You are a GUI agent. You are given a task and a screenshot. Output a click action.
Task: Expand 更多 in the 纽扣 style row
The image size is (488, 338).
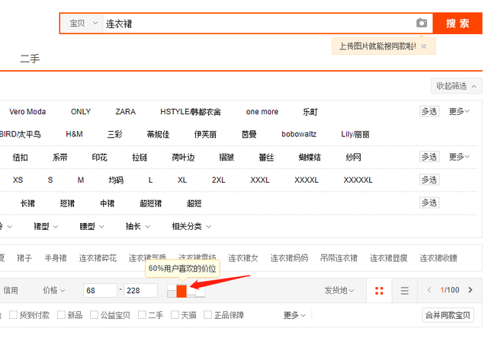click(x=459, y=157)
